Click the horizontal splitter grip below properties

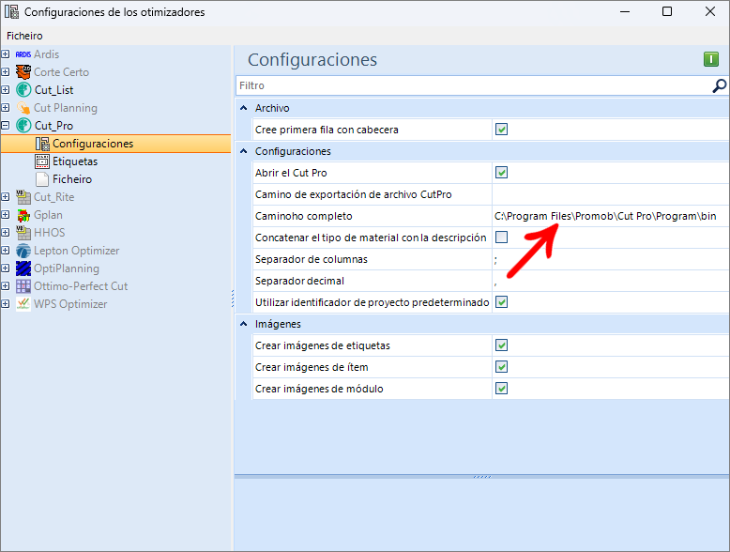482,477
